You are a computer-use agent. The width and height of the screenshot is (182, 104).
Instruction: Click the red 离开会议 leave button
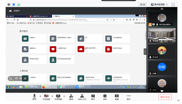pyautogui.click(x=165, y=97)
